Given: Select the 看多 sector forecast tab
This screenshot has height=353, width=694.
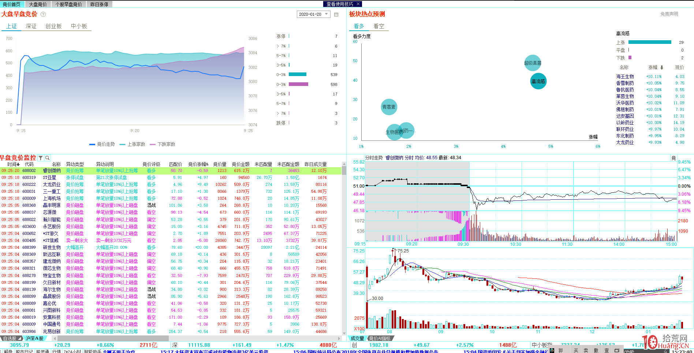Looking at the screenshot, I should tap(359, 26).
